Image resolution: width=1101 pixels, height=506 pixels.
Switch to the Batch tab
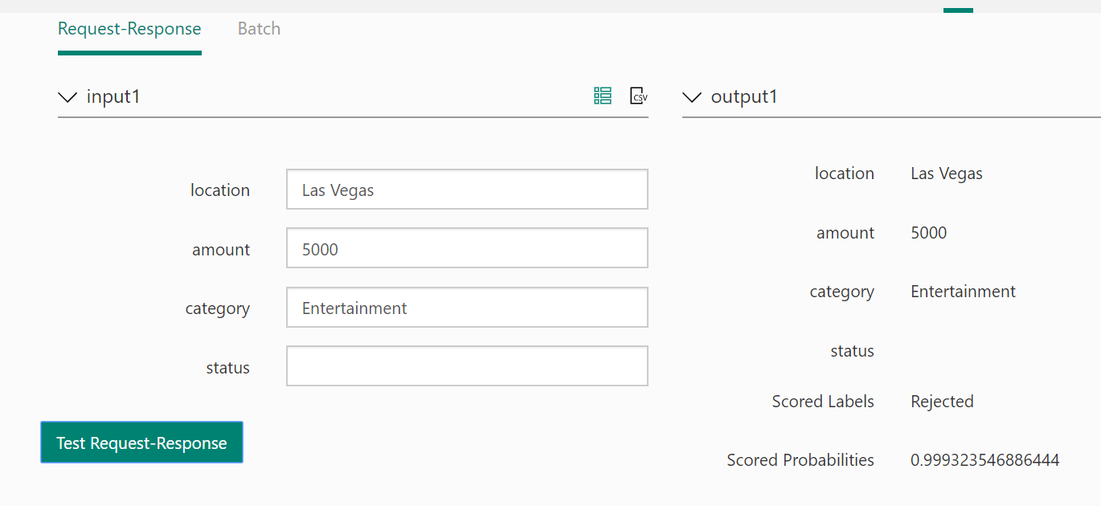(259, 30)
